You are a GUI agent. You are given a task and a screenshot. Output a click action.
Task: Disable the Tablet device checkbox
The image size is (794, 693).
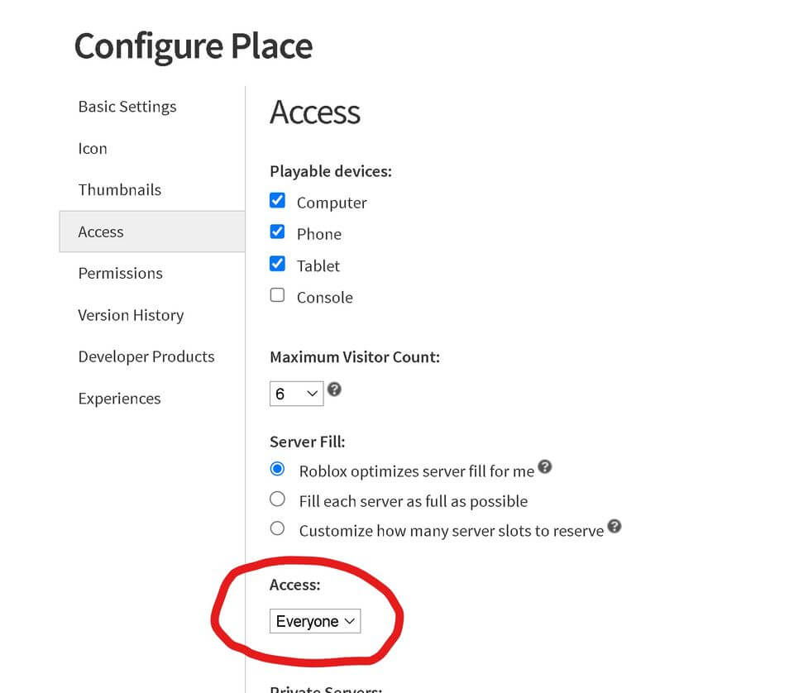tap(278, 264)
